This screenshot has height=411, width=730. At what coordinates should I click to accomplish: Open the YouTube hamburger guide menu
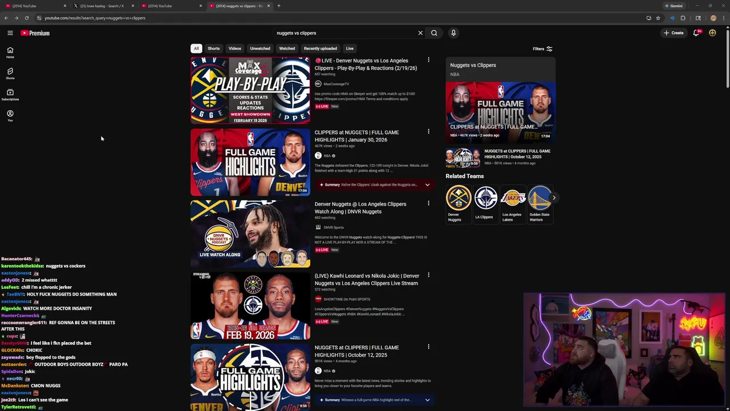click(10, 33)
